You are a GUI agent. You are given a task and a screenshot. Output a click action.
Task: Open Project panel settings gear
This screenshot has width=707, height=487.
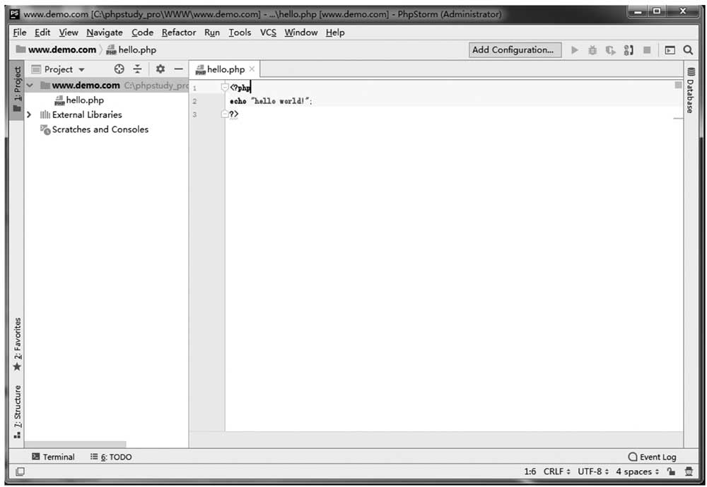click(160, 69)
